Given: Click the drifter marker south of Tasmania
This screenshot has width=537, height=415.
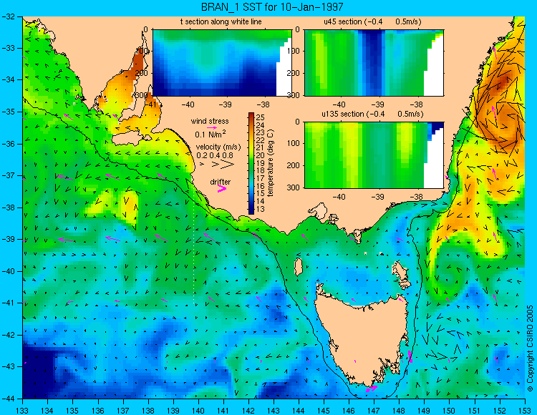Looking at the screenshot, I should pos(372,389).
